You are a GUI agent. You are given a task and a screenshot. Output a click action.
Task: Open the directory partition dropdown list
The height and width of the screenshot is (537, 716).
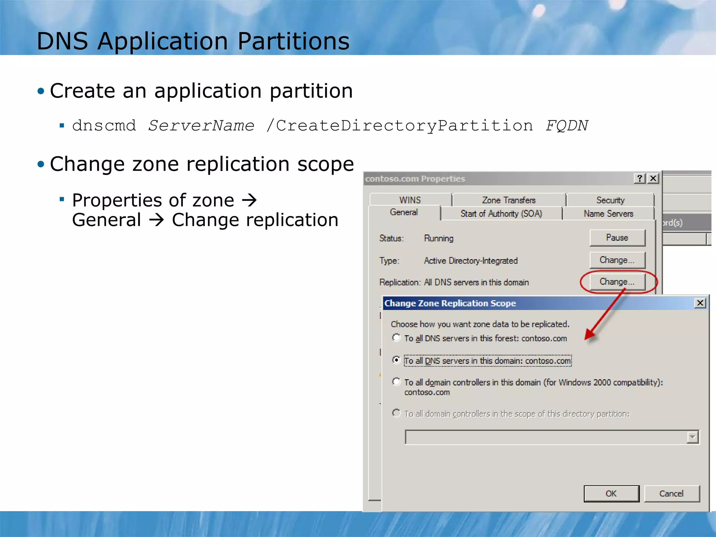pyautogui.click(x=693, y=437)
